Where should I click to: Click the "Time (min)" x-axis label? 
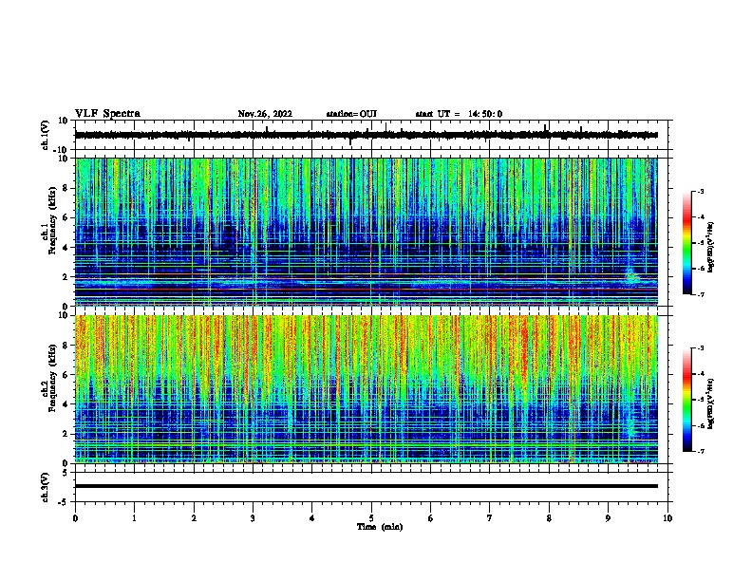pyautogui.click(x=380, y=527)
